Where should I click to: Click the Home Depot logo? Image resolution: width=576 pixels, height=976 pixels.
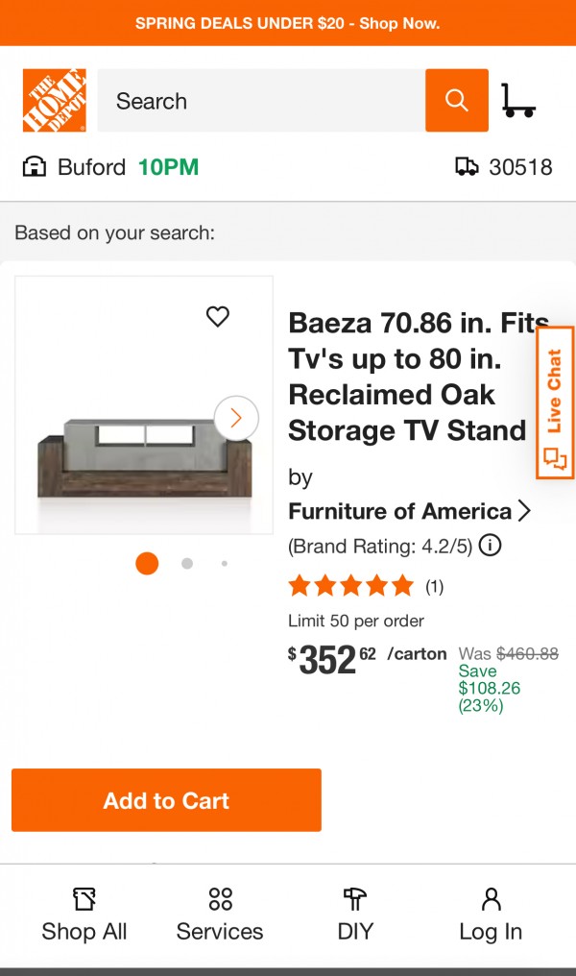(55, 100)
